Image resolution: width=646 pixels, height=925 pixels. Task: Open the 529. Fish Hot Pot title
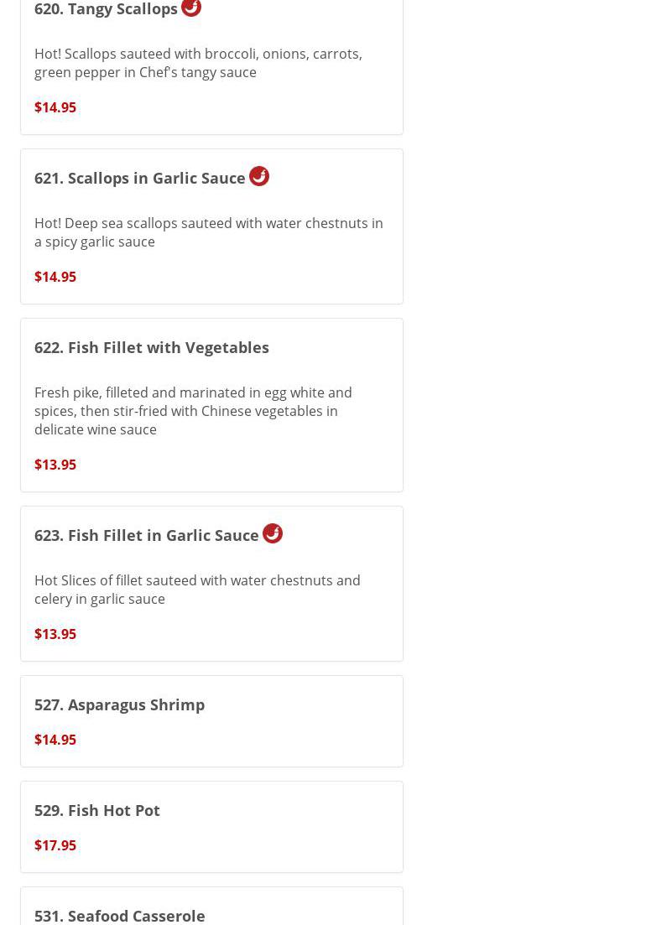click(x=96, y=810)
